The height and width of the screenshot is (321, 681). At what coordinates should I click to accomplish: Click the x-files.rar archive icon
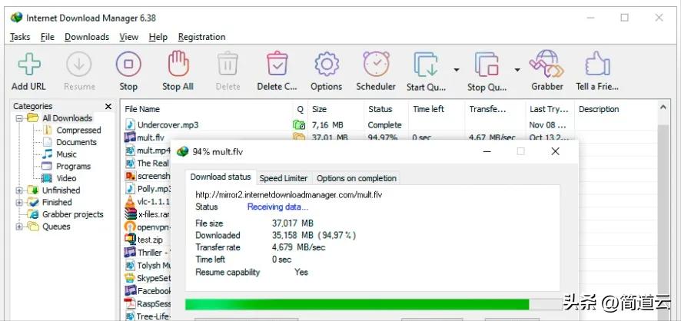pos(131,214)
